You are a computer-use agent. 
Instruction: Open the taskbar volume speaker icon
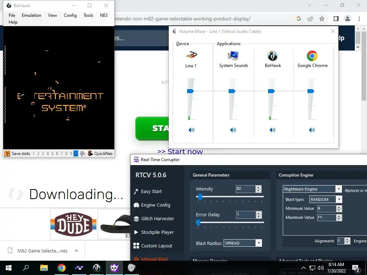[321, 268]
